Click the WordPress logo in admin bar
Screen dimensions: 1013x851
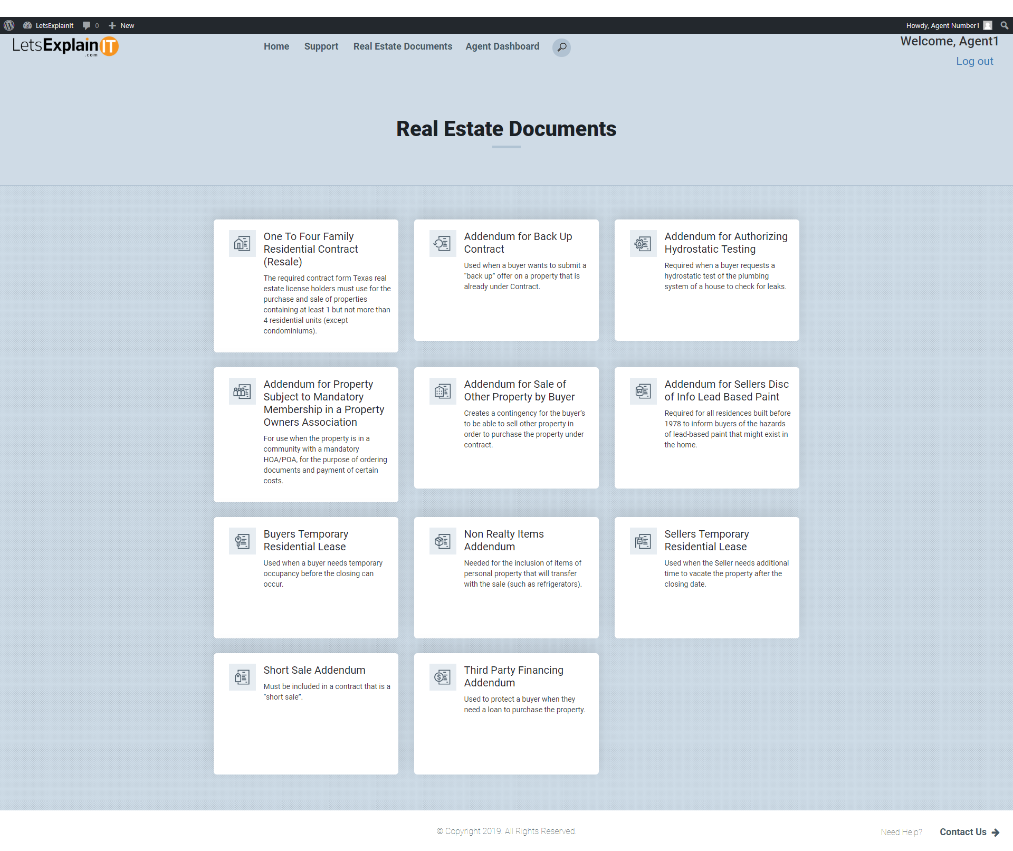tap(9, 25)
